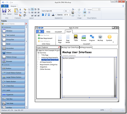Add a Window from the palette
Image resolution: width=127 pixels, height=114 pixels.
pos(13,31)
